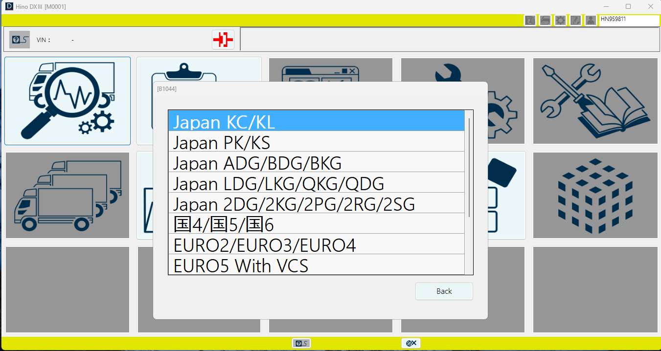
Task: Select 国4/国5/国6 in the list
Action: [x=316, y=223]
